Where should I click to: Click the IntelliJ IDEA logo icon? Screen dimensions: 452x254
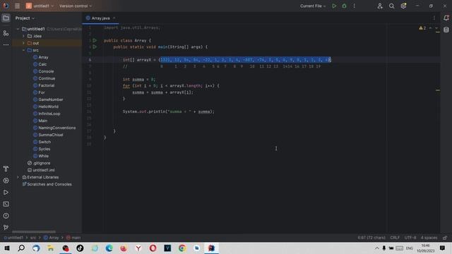(x=6, y=6)
